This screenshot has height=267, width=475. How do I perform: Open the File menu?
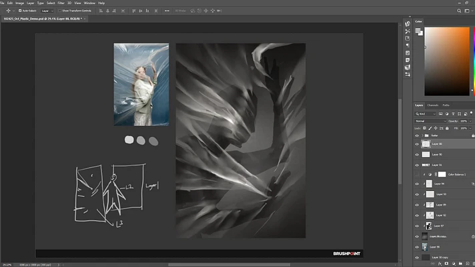pyautogui.click(x=2, y=3)
